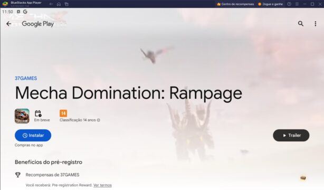Minimize the BlueStacks window
Viewport: 324px width, 190px height.
click(304, 4)
